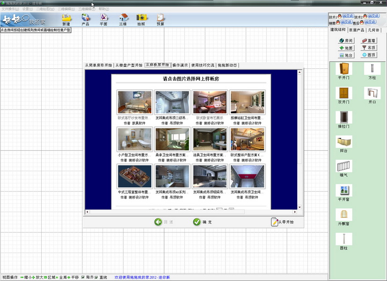
Task: Switch to 几何体 panel tab
Action: pos(373,30)
